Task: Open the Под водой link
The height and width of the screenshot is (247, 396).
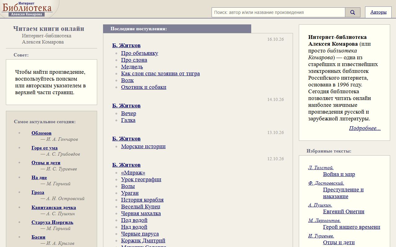Action: 134,220
